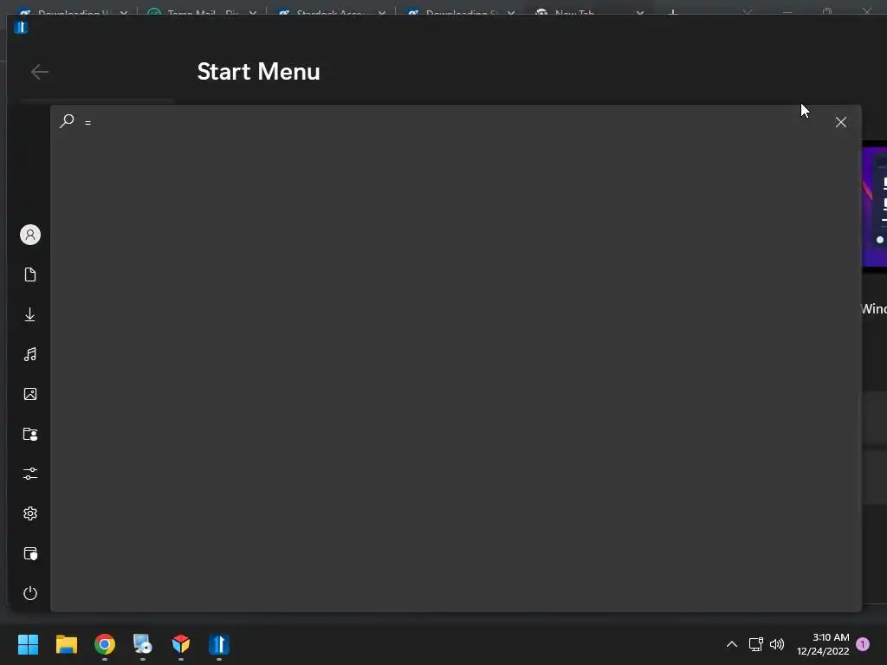The width and height of the screenshot is (887, 665).
Task: Open the File Explorer window icon above power
Action: (x=30, y=553)
